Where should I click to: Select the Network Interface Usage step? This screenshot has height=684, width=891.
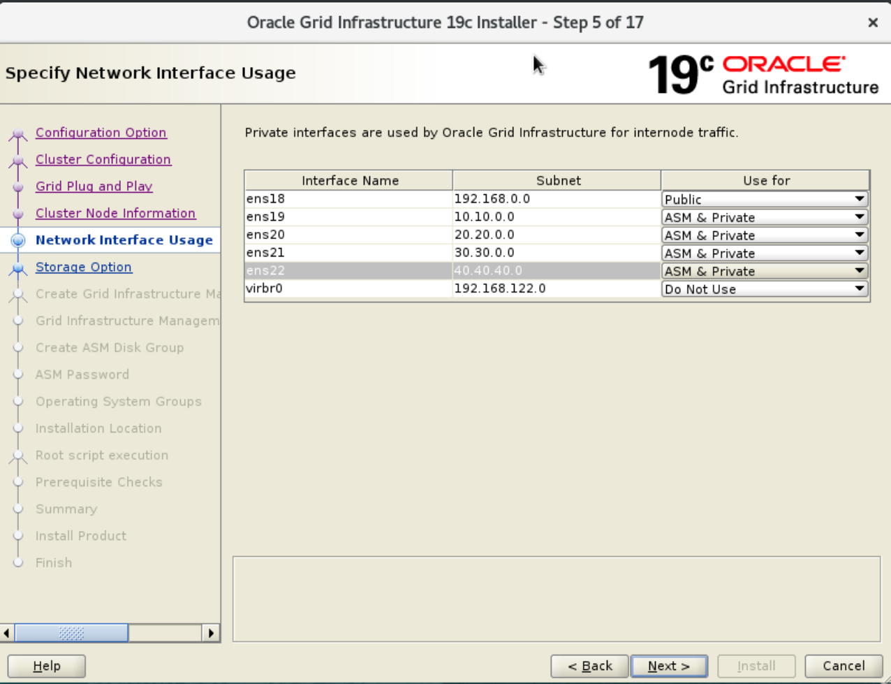coord(124,240)
